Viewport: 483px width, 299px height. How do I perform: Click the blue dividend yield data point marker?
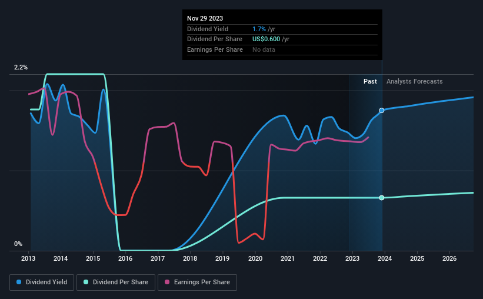382,110
